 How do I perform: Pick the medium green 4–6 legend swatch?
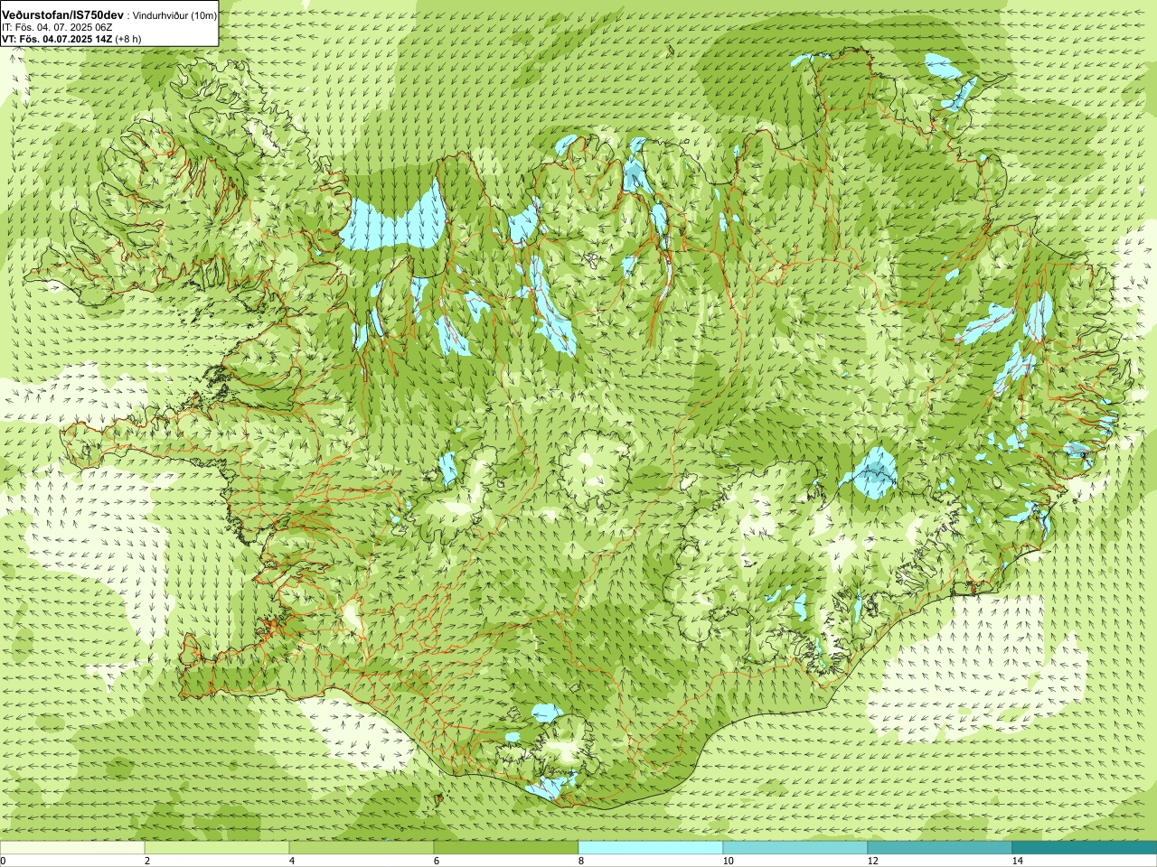[x=362, y=847]
